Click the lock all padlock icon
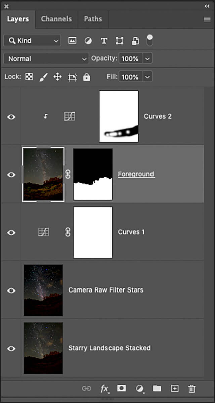The height and width of the screenshot is (403, 215). click(87, 77)
